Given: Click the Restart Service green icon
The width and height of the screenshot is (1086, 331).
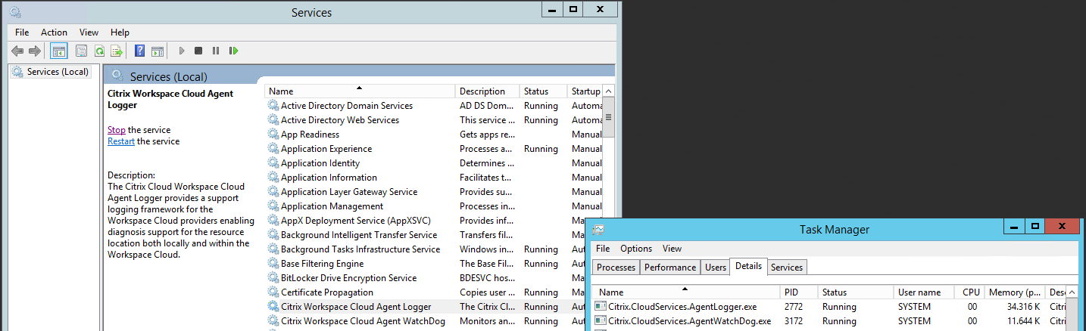Looking at the screenshot, I should (234, 51).
